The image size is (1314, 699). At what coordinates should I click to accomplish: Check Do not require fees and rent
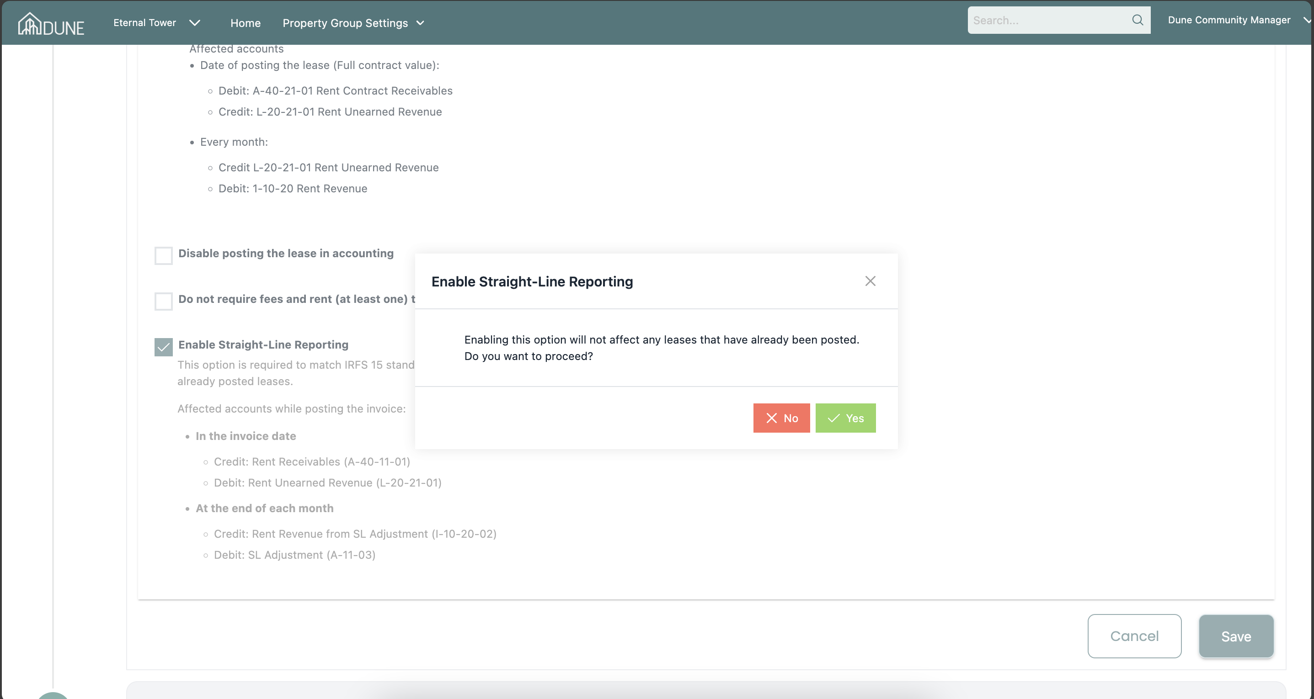pyautogui.click(x=163, y=301)
